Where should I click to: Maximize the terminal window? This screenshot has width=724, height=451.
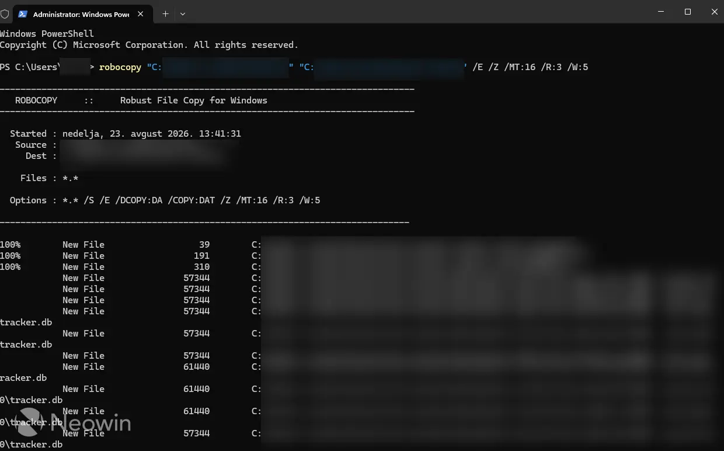click(x=688, y=12)
